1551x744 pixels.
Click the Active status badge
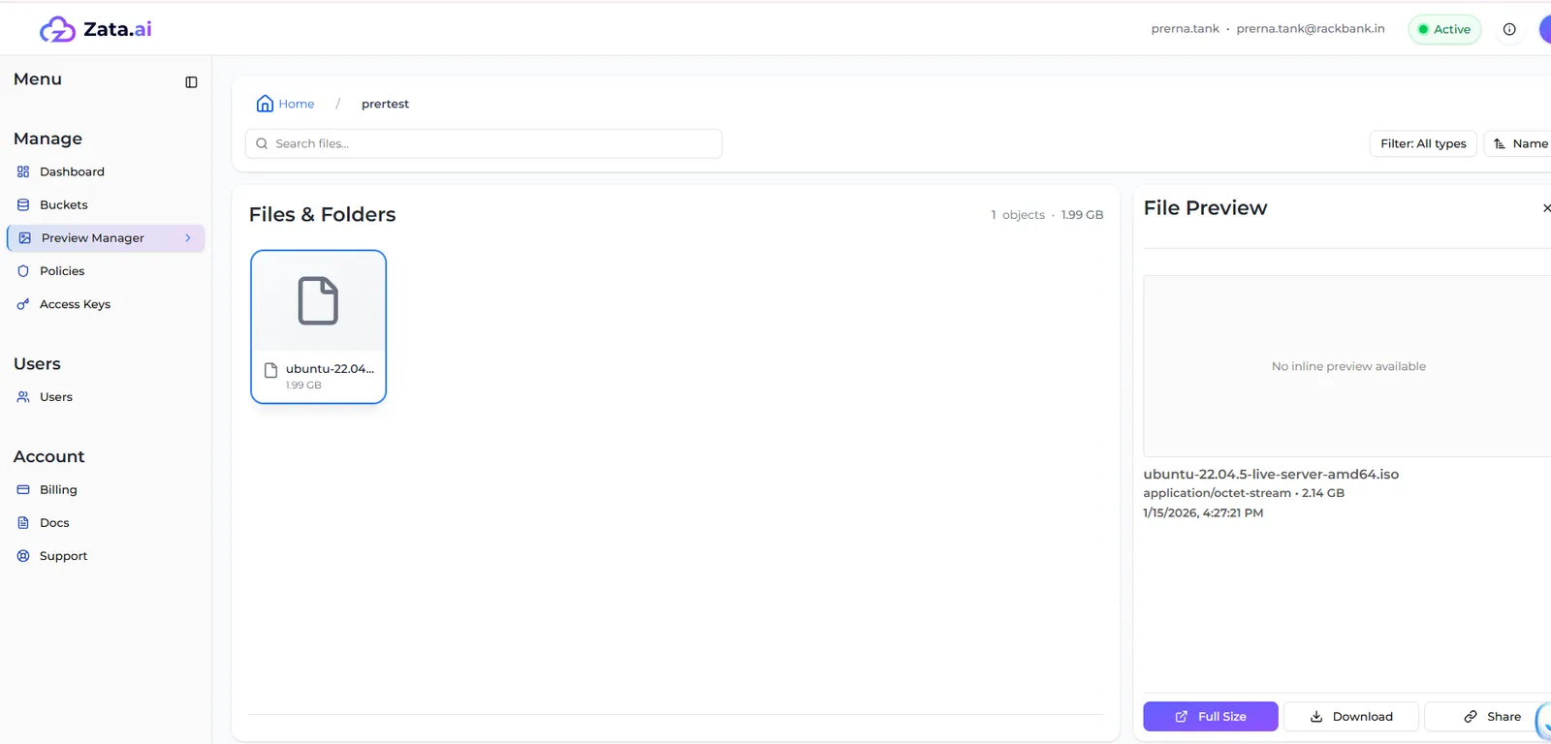1444,29
